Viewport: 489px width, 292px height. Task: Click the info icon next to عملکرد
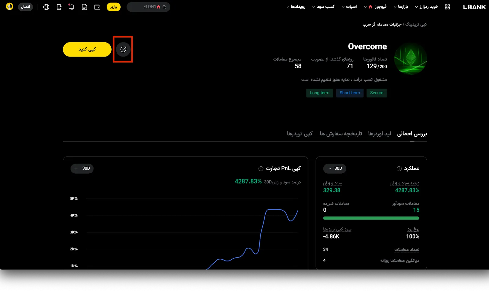[x=399, y=168]
